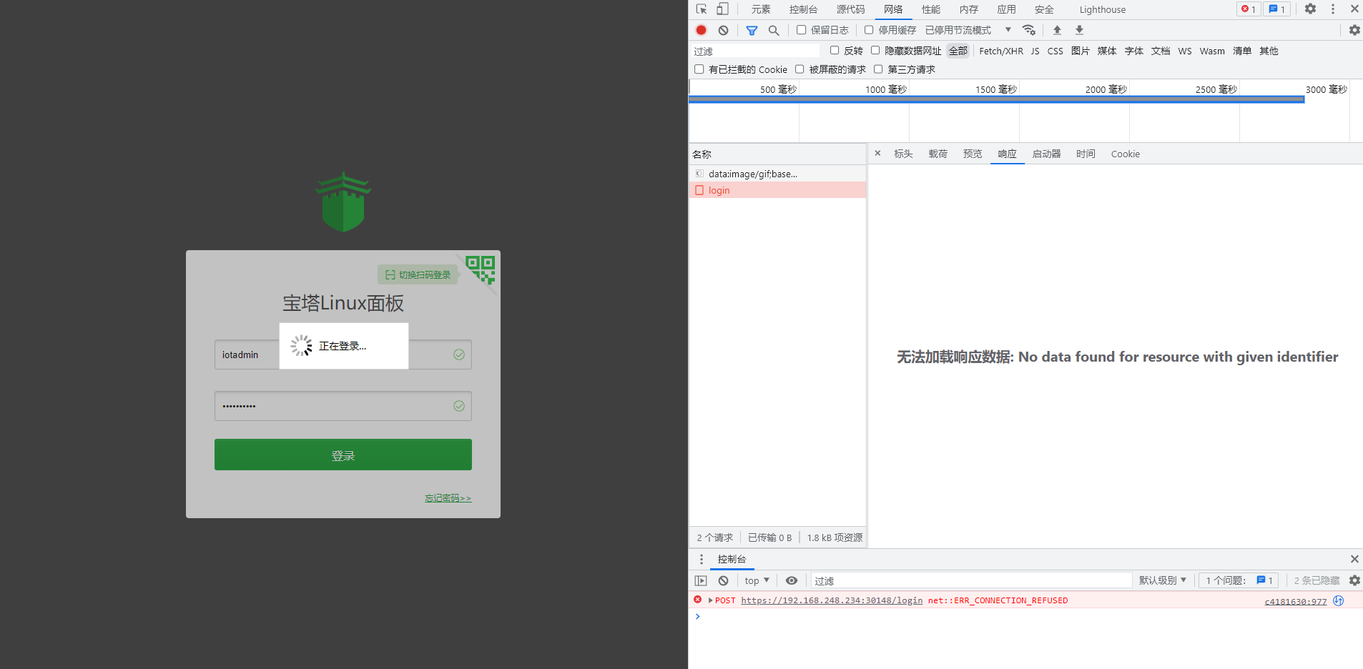Filter by JS requests
This screenshot has width=1363, height=669.
1035,51
